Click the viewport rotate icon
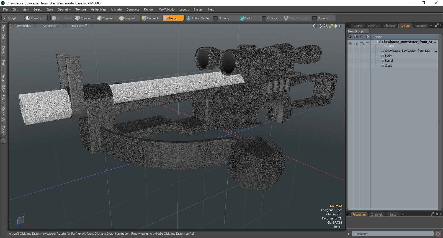 pyautogui.click(x=320, y=26)
